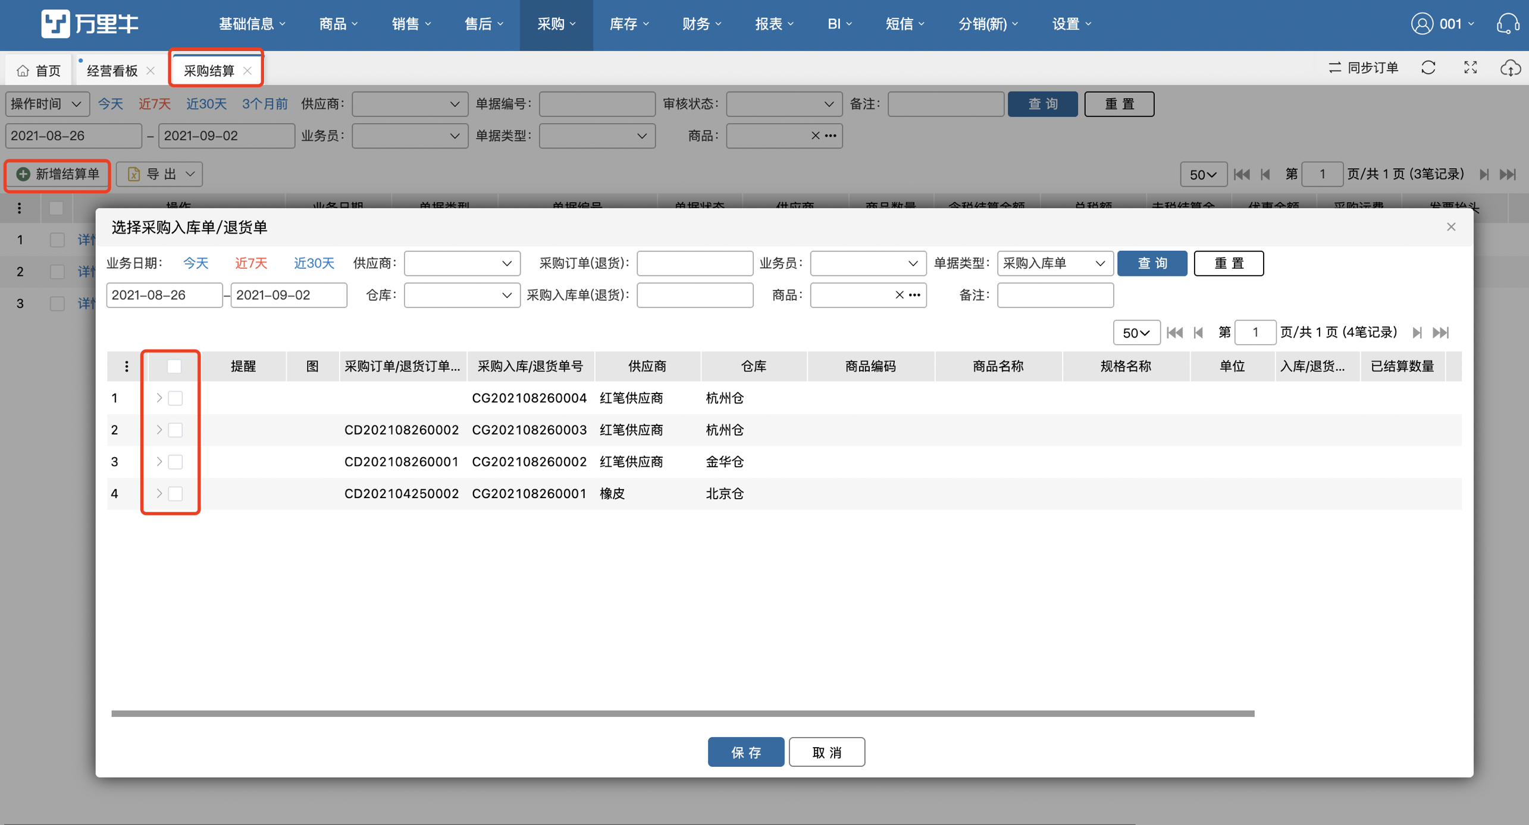Open dialog page size 50 dropdown
1529x825 pixels.
click(x=1136, y=332)
